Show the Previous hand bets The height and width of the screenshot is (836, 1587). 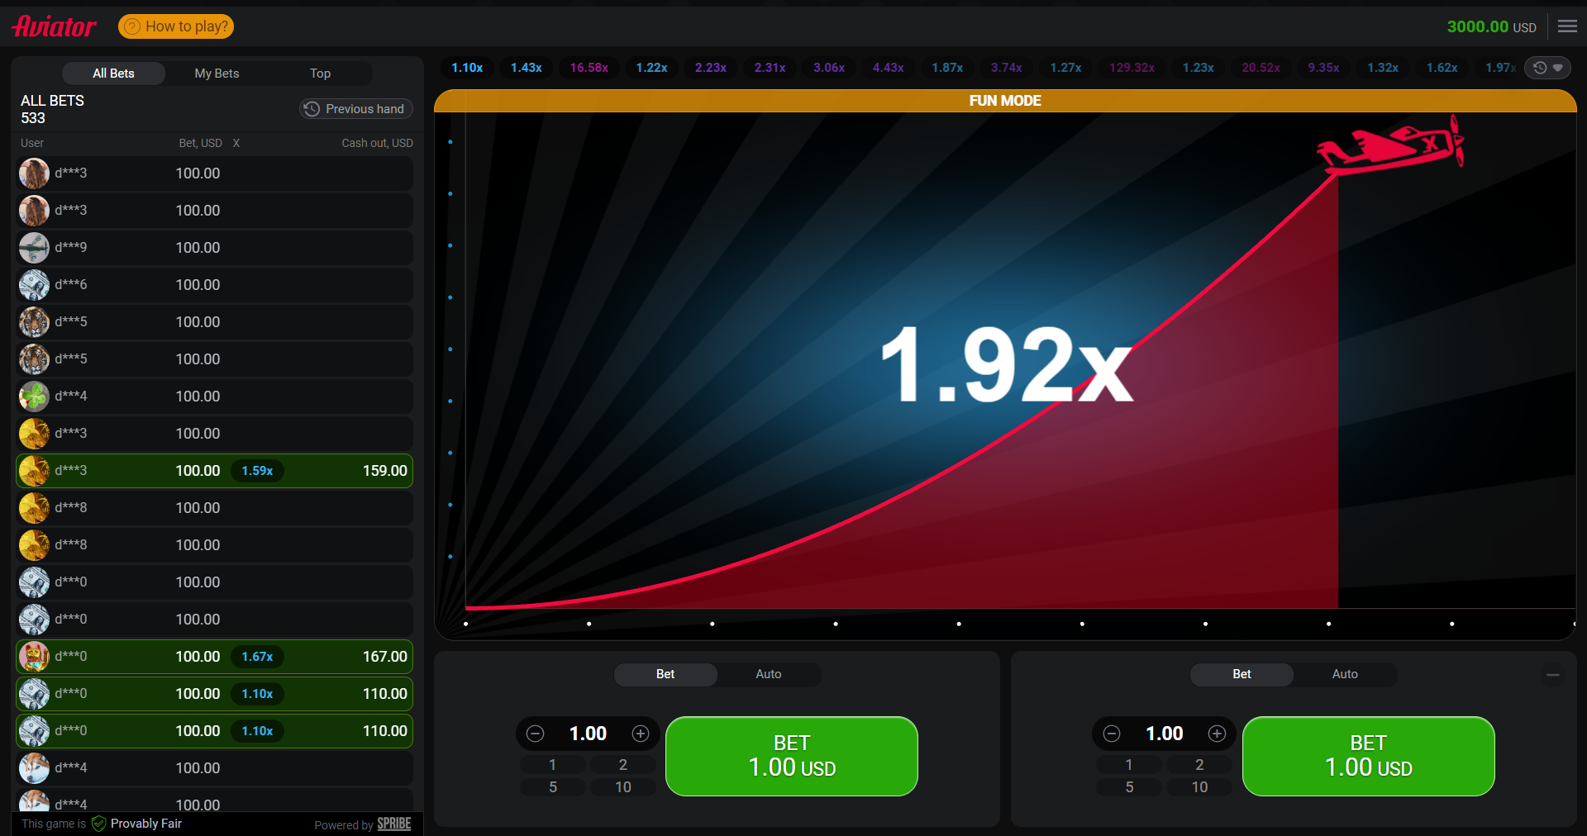355,109
